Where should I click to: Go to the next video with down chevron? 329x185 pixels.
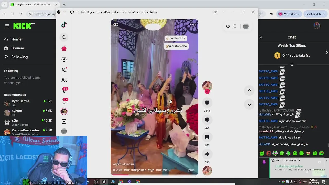tap(249, 104)
